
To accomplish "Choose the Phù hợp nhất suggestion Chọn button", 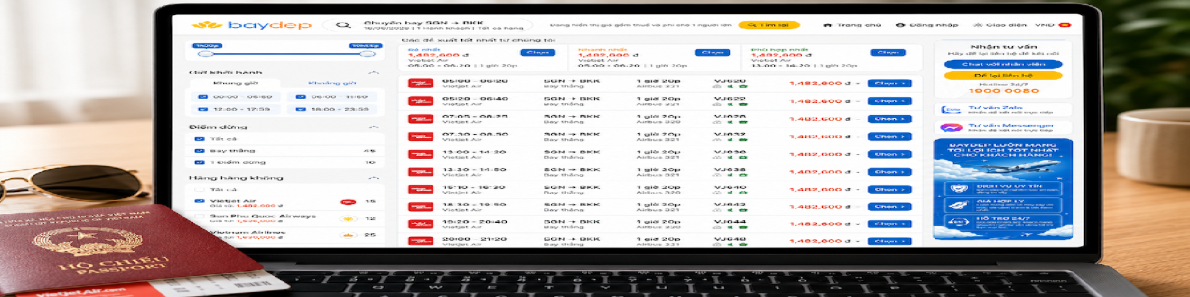I will [888, 52].
